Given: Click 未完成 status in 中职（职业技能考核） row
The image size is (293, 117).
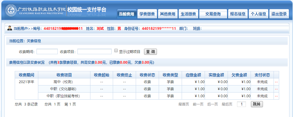Looking at the screenshot, I should [262, 96].
